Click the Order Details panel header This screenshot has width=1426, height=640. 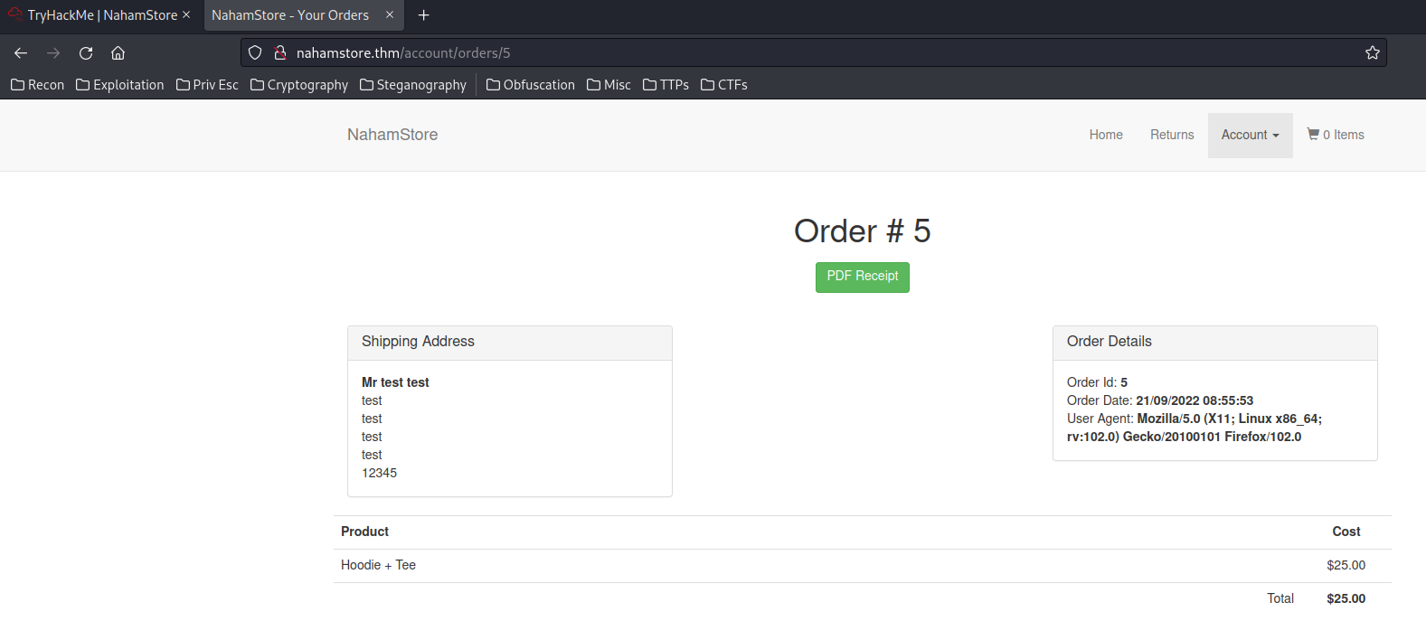pos(1215,343)
